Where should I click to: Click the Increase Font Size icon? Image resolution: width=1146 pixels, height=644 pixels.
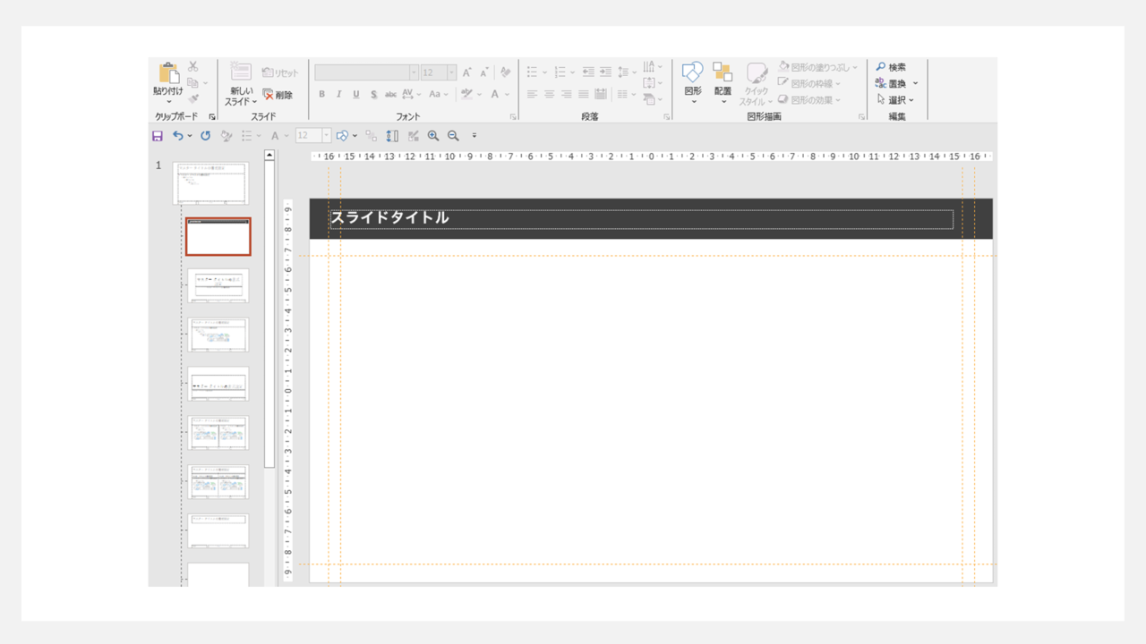(x=467, y=72)
